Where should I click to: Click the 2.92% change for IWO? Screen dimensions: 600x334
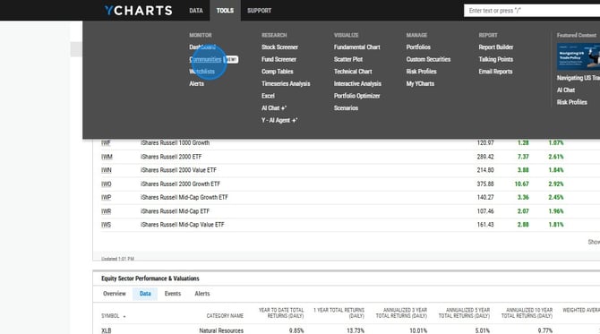click(x=556, y=184)
